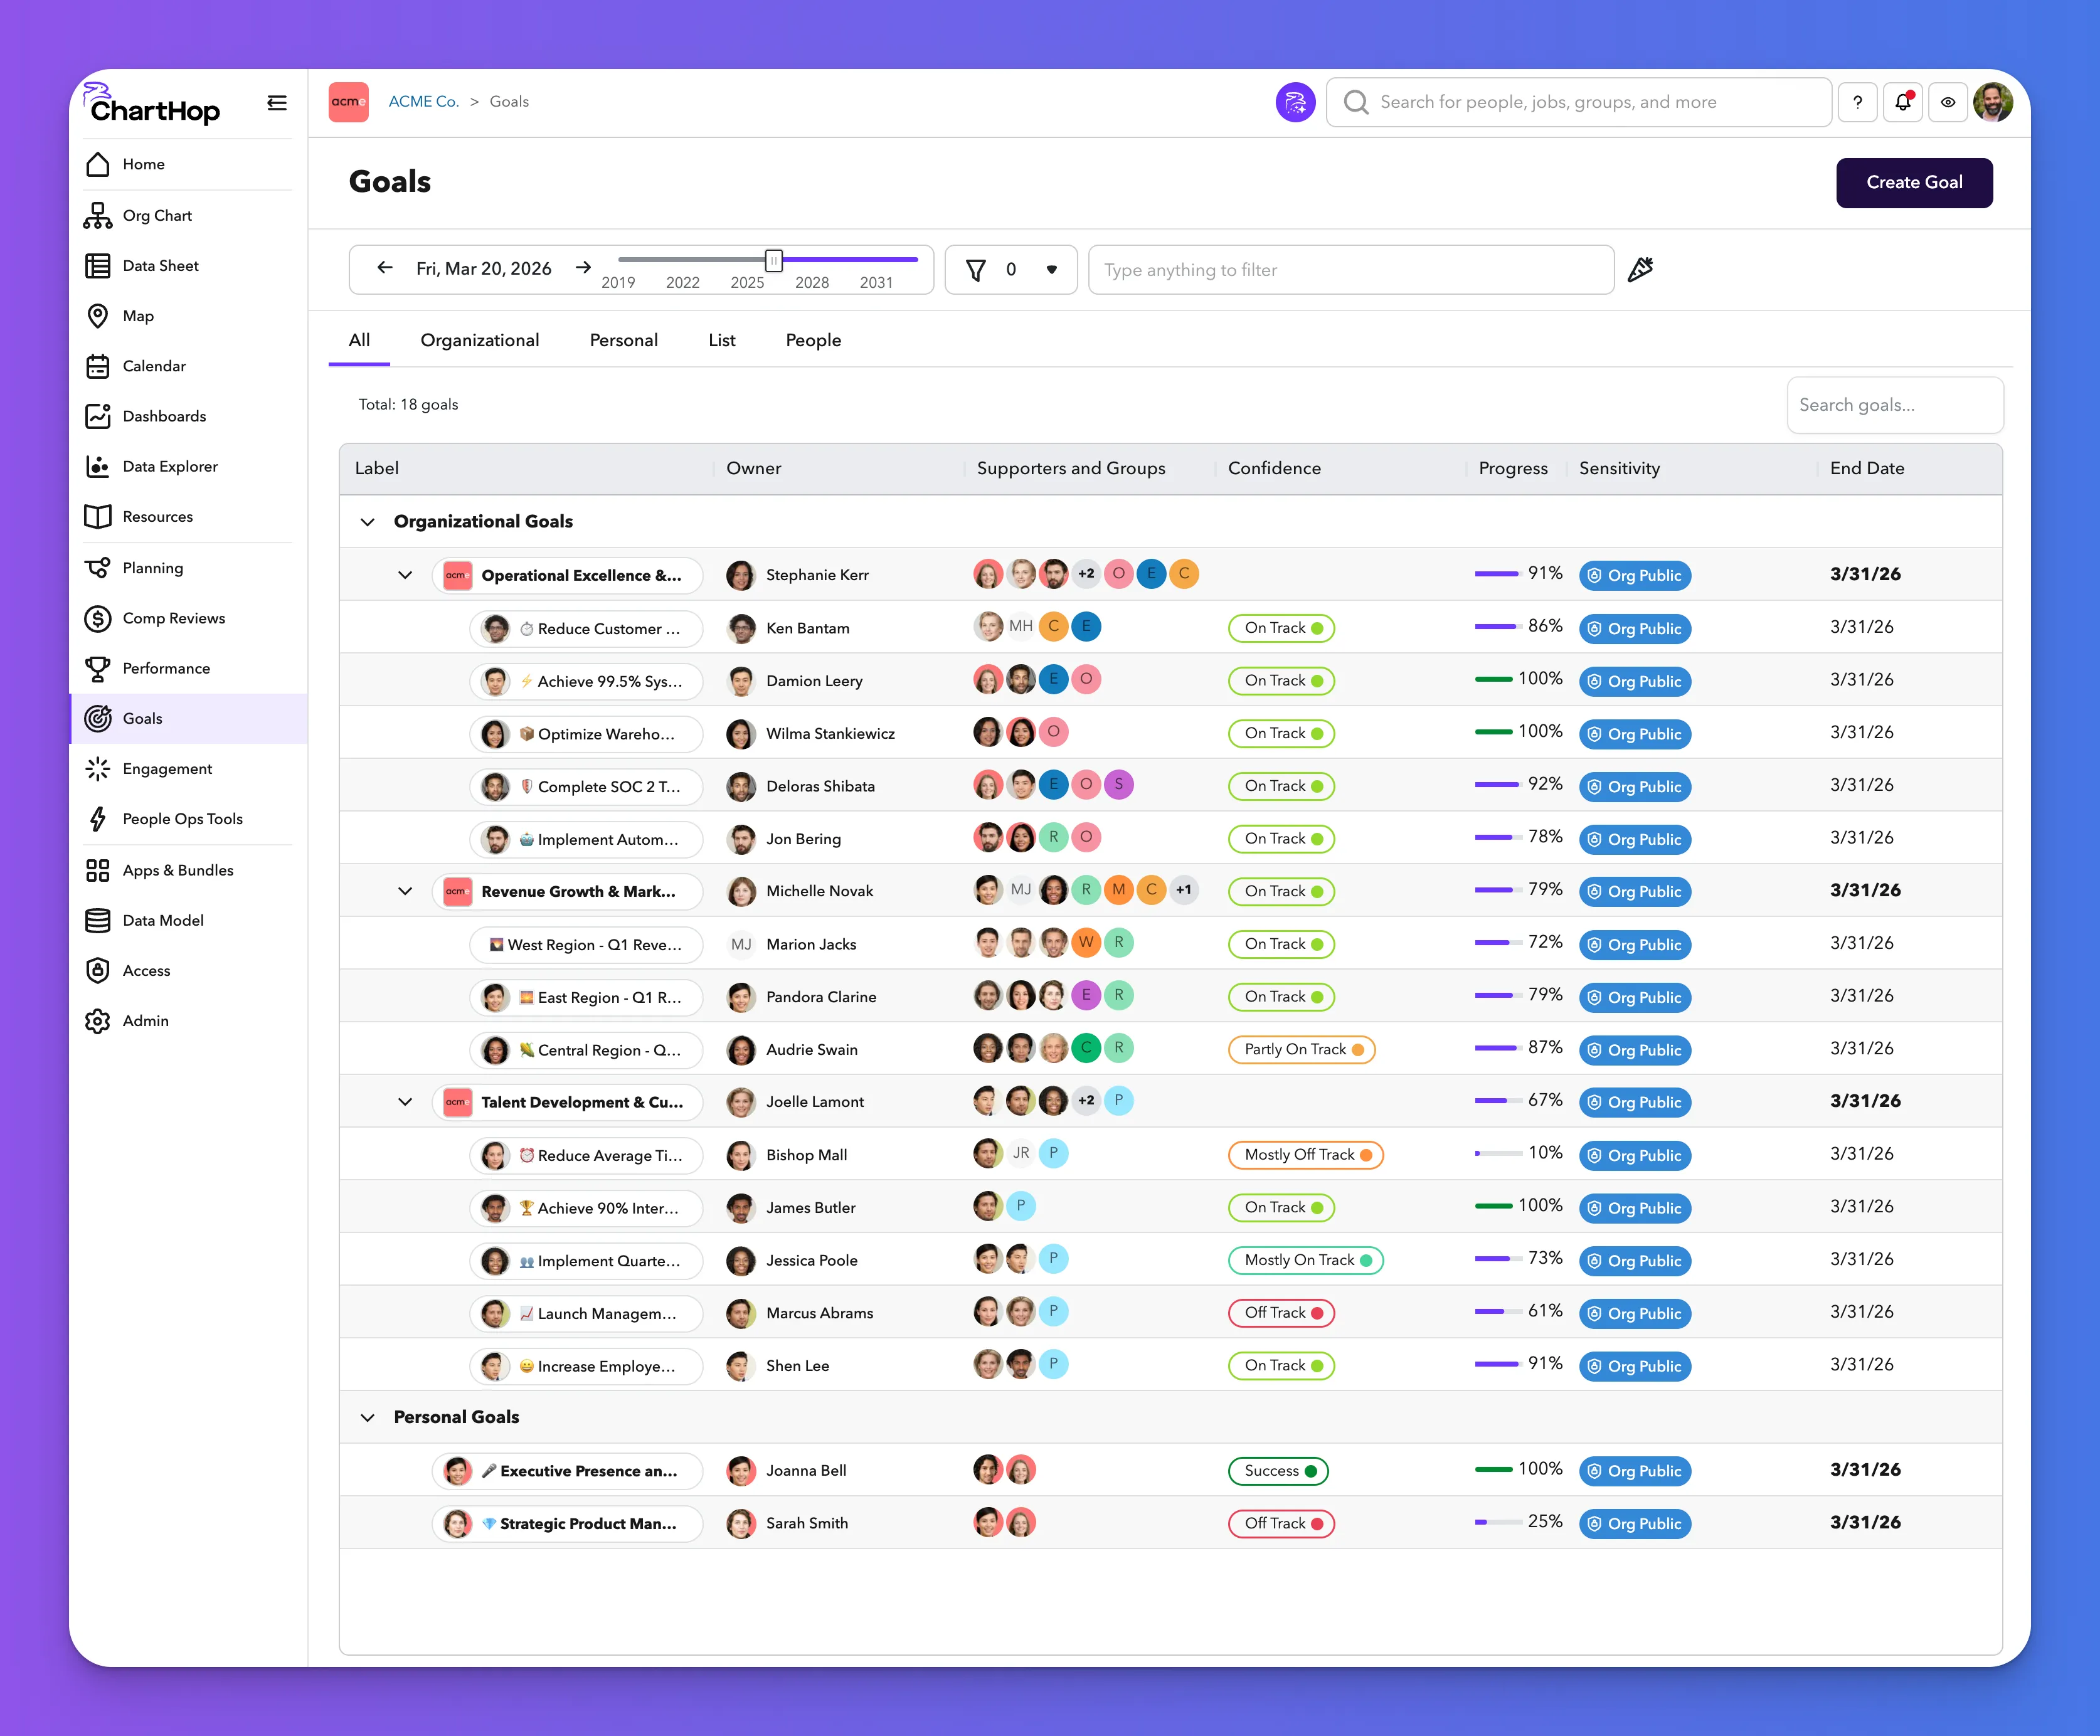This screenshot has width=2100, height=1736.
Task: Switch to the People tab
Action: tap(813, 340)
